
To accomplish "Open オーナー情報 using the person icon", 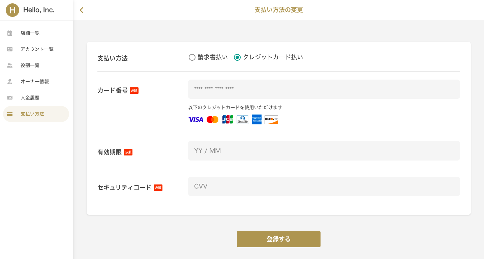I will click(9, 81).
